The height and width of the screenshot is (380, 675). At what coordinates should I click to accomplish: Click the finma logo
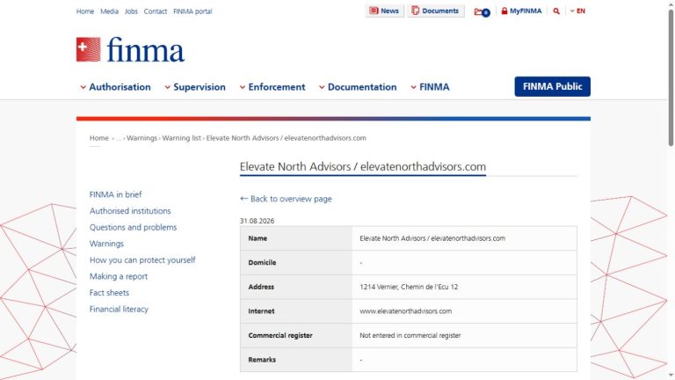click(x=130, y=49)
